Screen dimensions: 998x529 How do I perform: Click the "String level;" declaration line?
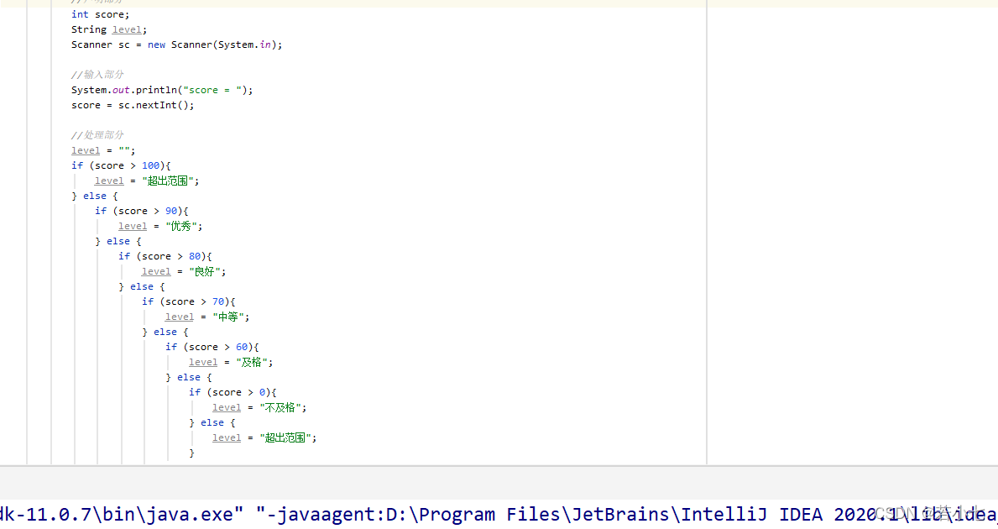coord(109,29)
